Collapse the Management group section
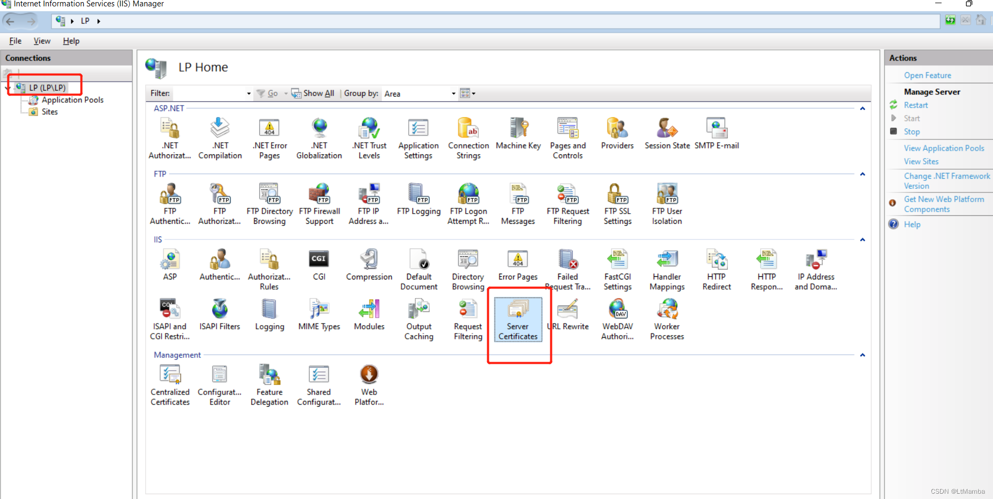Screen dimensions: 993x499 click(x=863, y=355)
